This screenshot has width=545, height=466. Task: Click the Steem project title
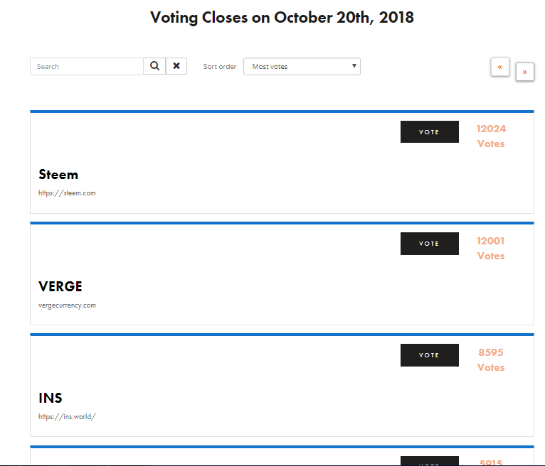pyautogui.click(x=58, y=175)
